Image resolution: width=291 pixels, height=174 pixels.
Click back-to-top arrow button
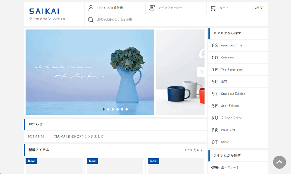[x=279, y=162]
